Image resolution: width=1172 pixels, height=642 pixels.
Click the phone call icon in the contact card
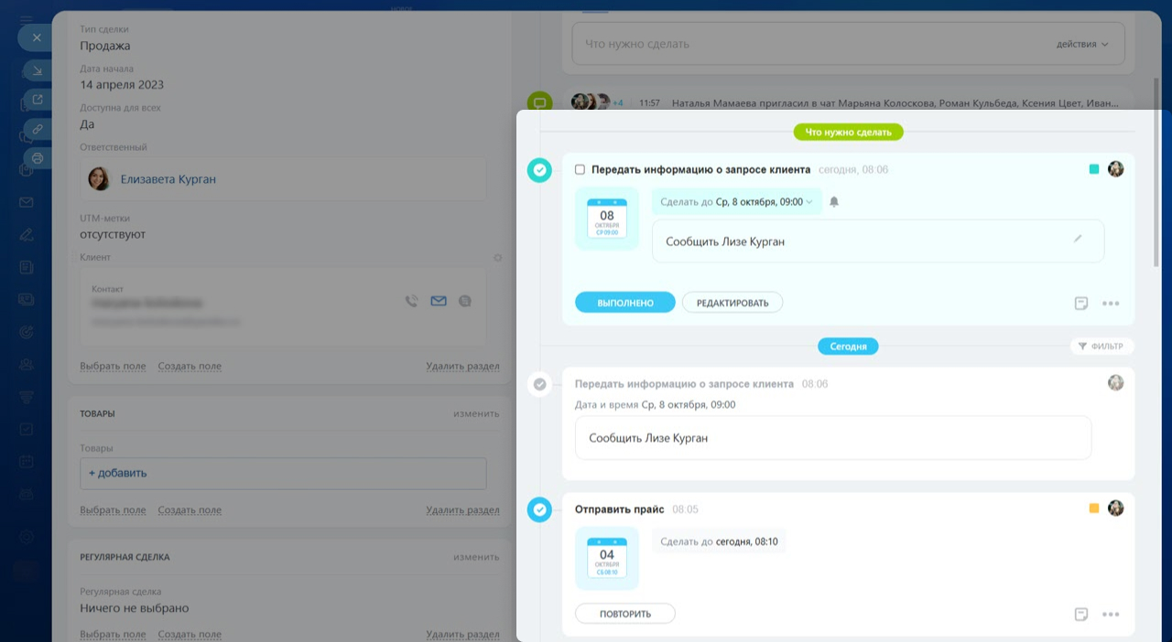pyautogui.click(x=412, y=301)
